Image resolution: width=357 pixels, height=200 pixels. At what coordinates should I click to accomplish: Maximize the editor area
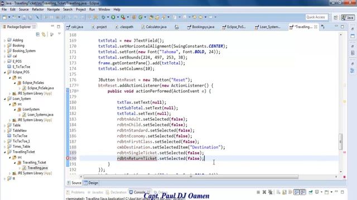click(x=342, y=27)
